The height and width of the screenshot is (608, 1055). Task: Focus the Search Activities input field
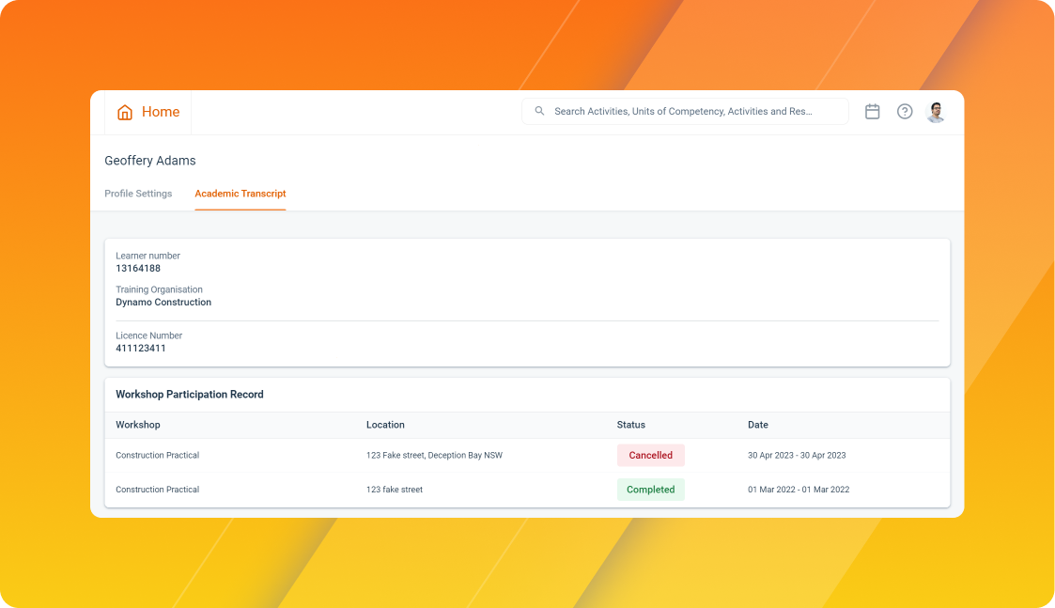click(685, 111)
